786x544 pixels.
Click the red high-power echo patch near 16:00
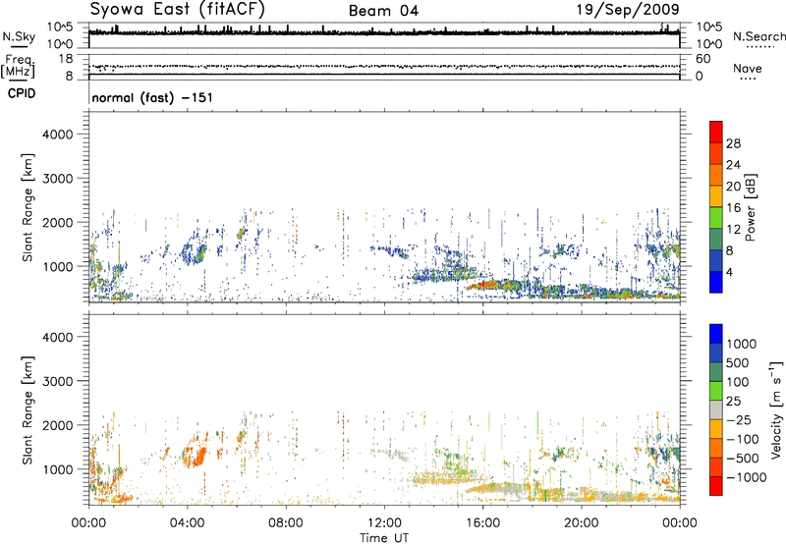[x=485, y=286]
